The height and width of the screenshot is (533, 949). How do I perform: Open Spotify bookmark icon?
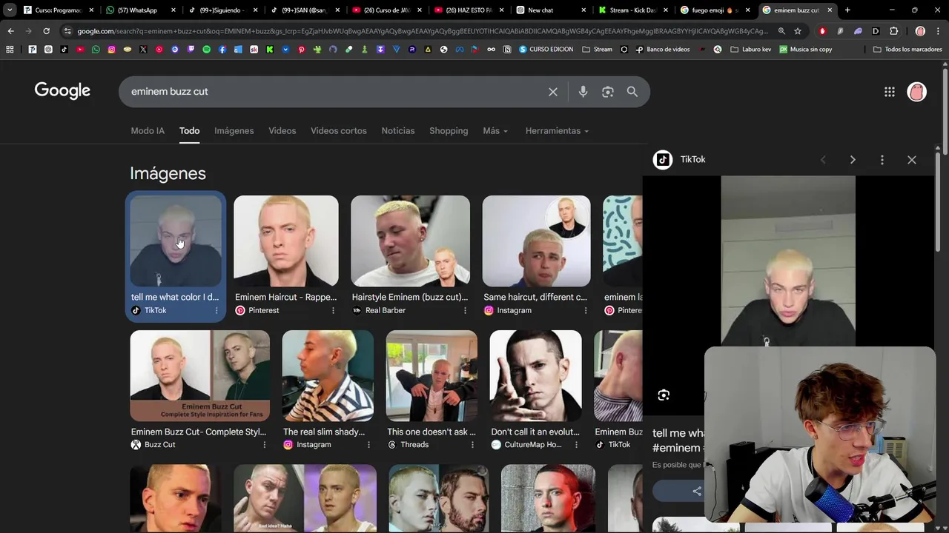click(206, 50)
